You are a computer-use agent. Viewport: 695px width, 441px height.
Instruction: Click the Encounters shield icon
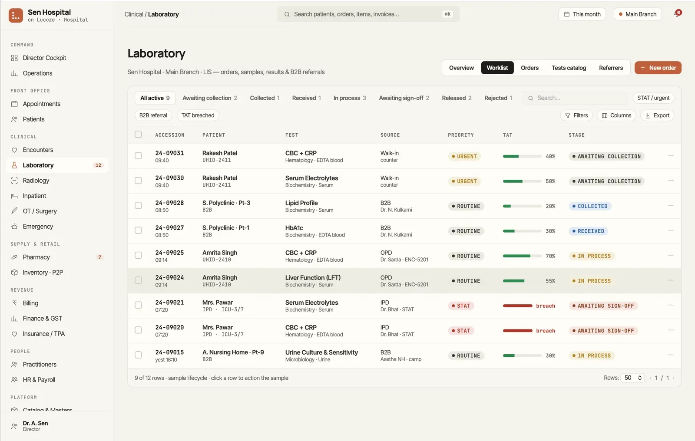coord(14,150)
